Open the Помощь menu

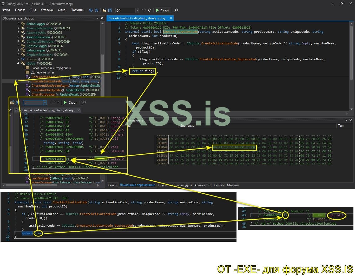77,10
